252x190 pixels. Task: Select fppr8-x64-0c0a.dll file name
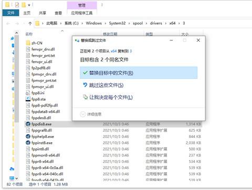tap(47, 167)
